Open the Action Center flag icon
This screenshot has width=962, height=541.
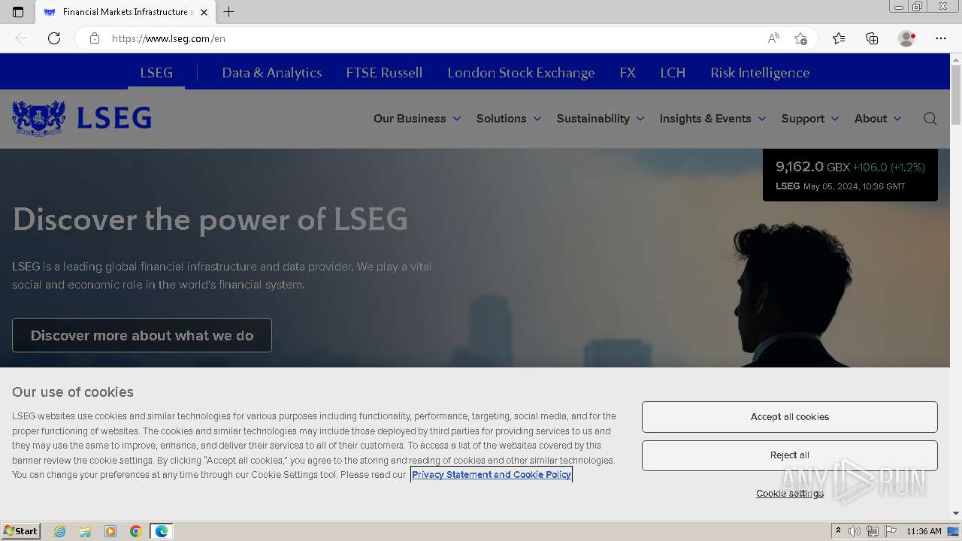point(891,531)
